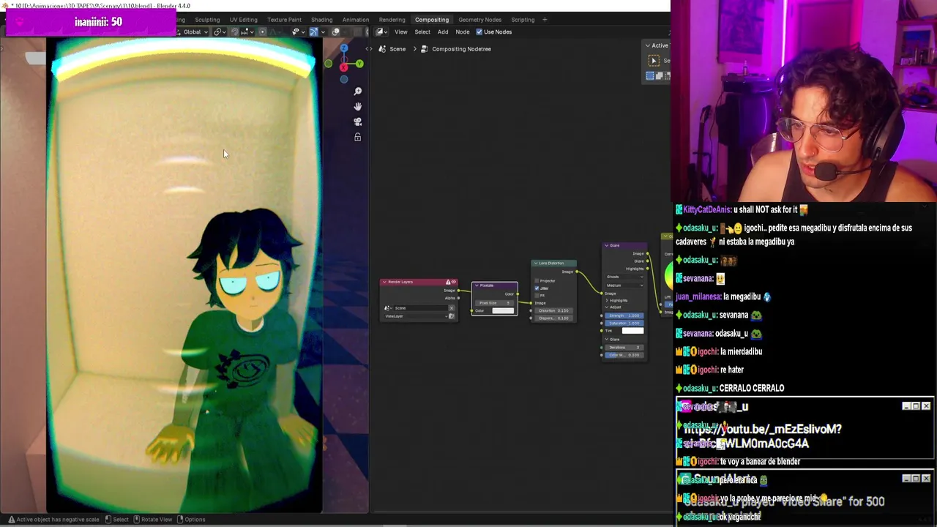Viewport: 937px width, 527px height.
Task: Open the YouTube link in chat popup
Action: (x=762, y=436)
